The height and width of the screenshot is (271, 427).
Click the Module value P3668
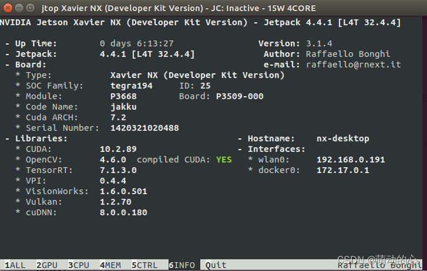click(123, 96)
